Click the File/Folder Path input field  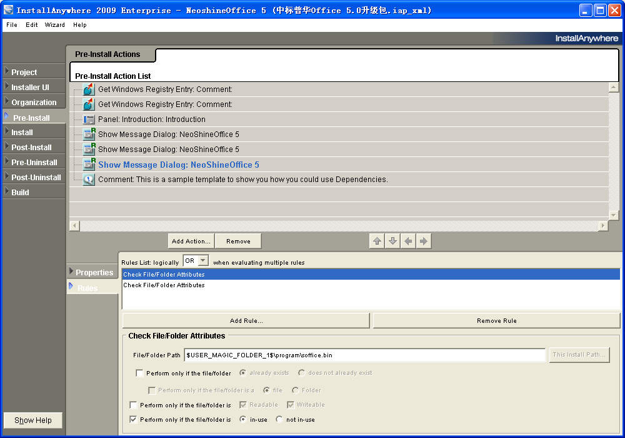(x=365, y=355)
